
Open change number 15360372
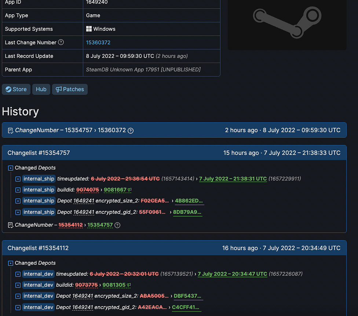coord(98,42)
